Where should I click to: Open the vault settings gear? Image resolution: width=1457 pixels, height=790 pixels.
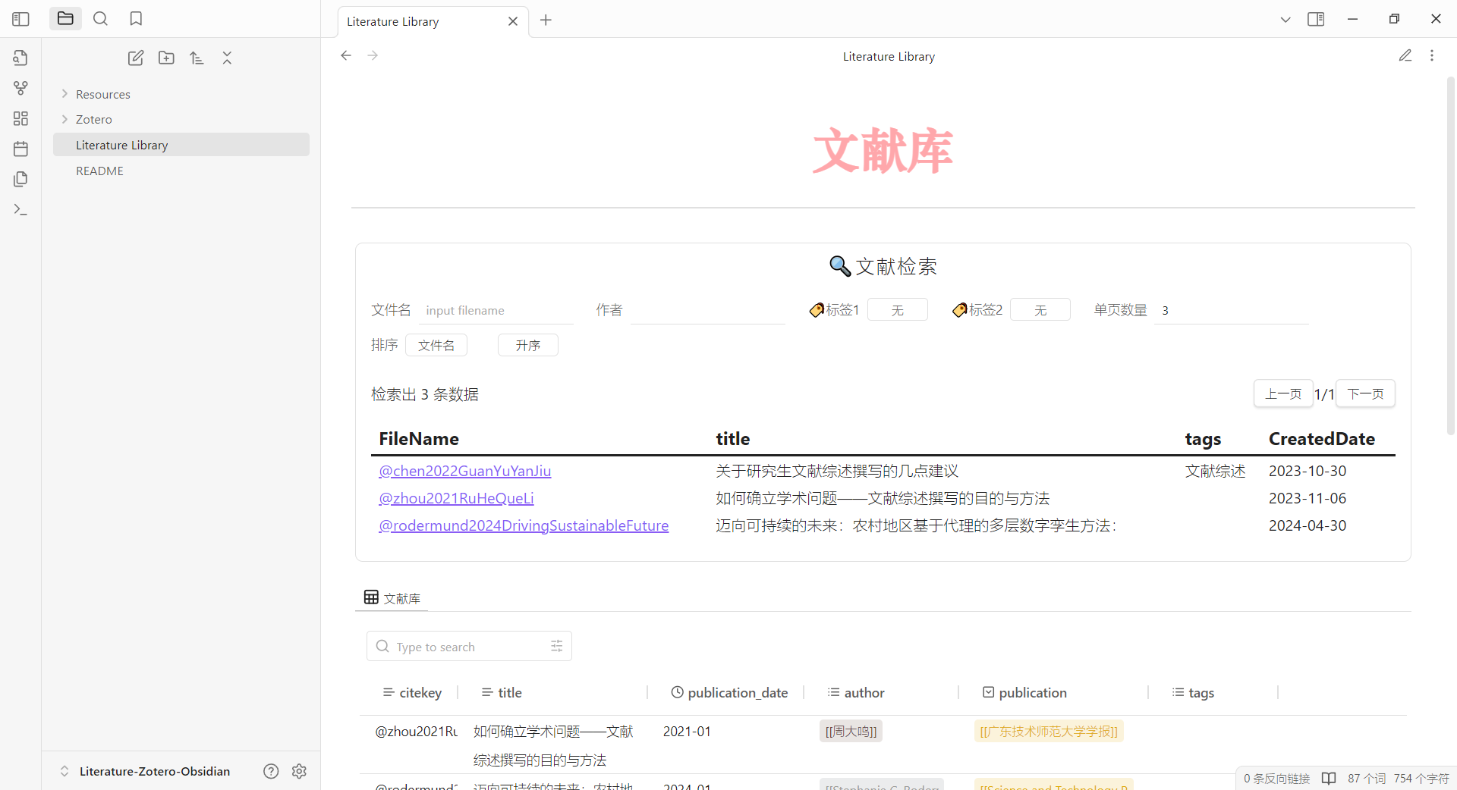tap(298, 771)
